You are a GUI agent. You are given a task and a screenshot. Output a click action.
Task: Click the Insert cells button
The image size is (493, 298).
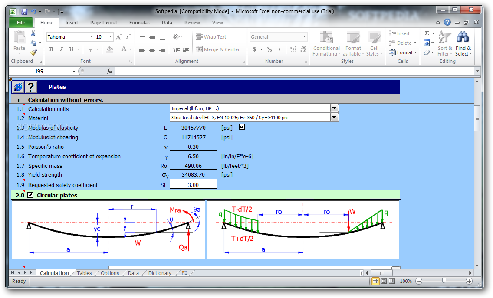402,33
